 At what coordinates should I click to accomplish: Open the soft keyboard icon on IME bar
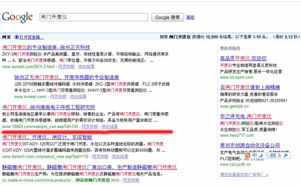click(x=273, y=155)
